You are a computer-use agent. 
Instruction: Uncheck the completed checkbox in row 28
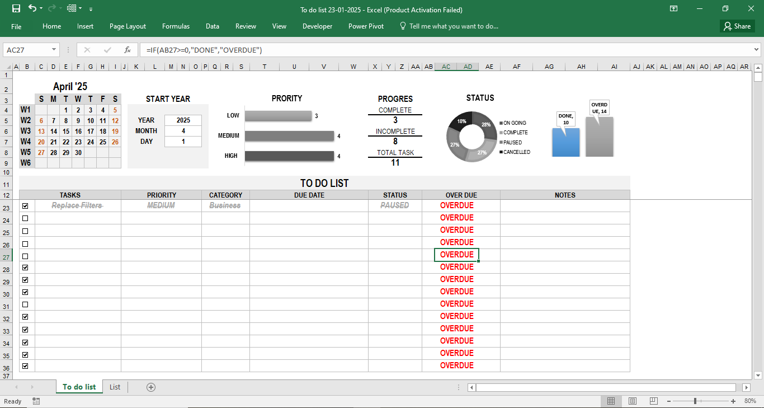pyautogui.click(x=25, y=267)
